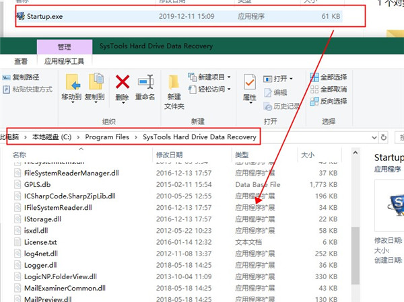Viewport: 404px width, 302px height.
Task: Click the log4net.dll file icon
Action: click(x=18, y=254)
